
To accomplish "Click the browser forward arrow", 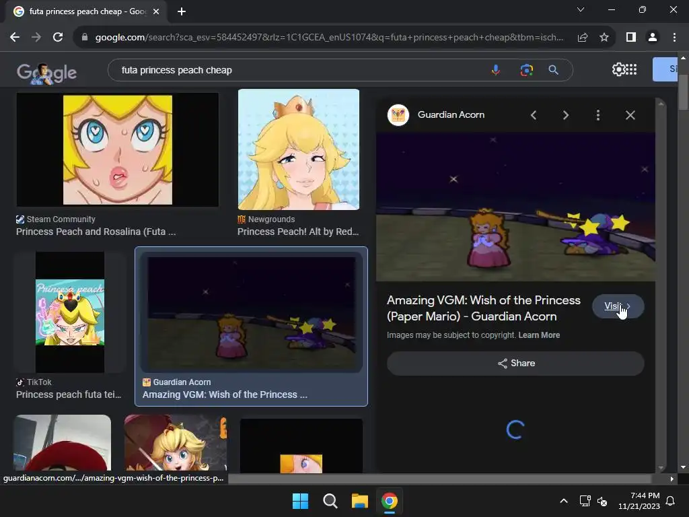I will pos(36,38).
